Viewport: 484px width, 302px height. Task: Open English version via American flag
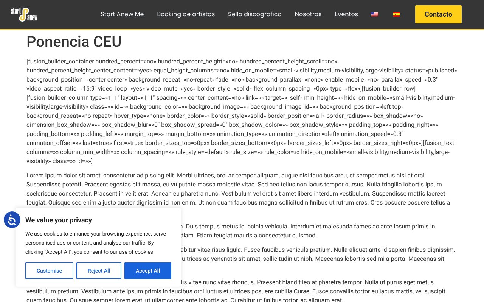tap(375, 14)
